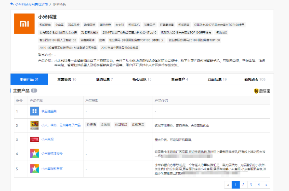Switch to the 核心团队 13 tab
The width and height of the screenshot is (289, 191).
tap(142, 79)
